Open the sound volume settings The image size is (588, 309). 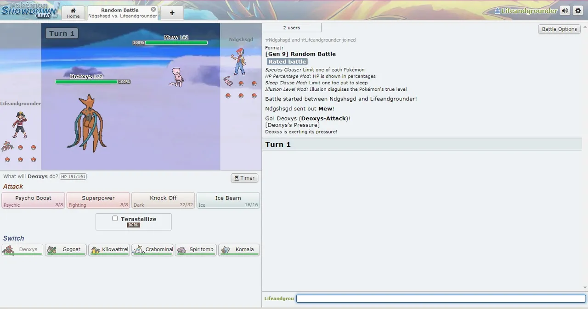565,11
